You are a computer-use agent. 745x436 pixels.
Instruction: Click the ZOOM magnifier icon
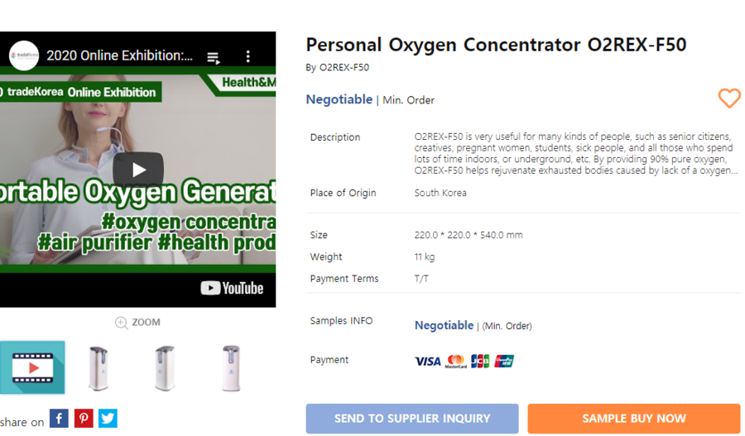click(x=122, y=323)
